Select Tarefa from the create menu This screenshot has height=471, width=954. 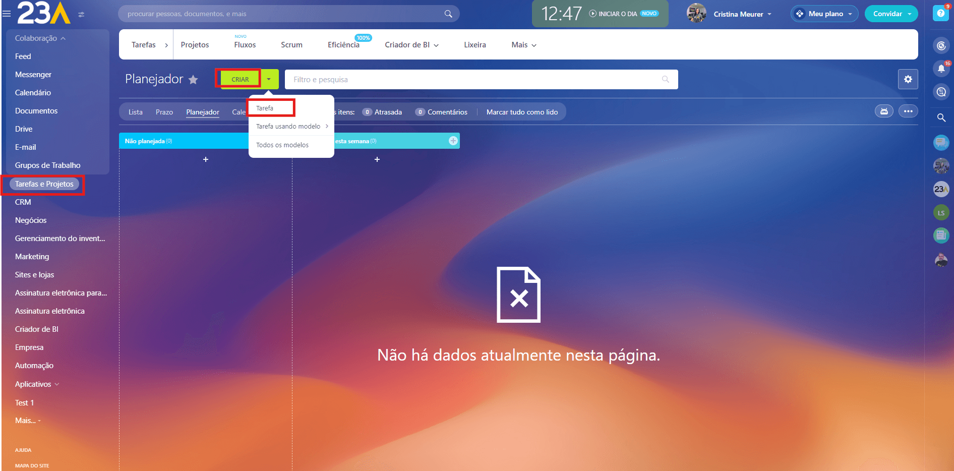point(265,108)
